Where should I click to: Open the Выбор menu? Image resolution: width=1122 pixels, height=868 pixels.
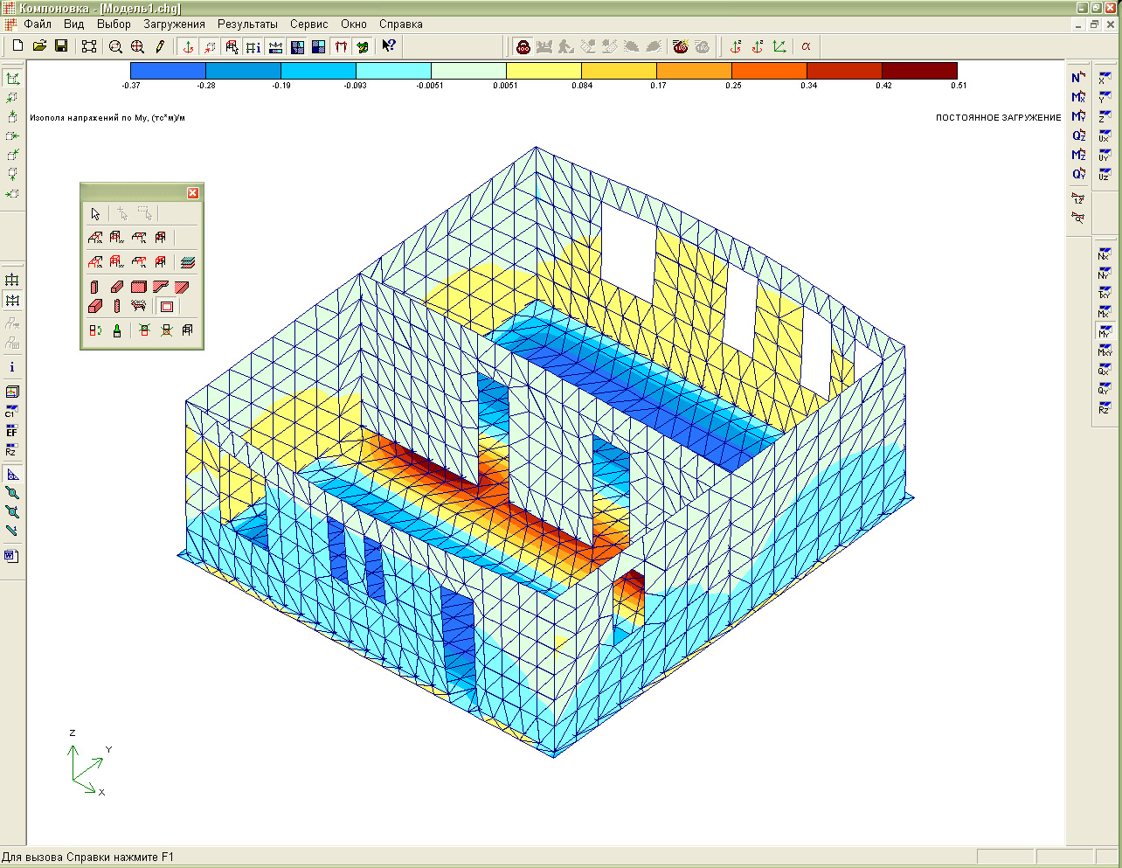point(114,24)
